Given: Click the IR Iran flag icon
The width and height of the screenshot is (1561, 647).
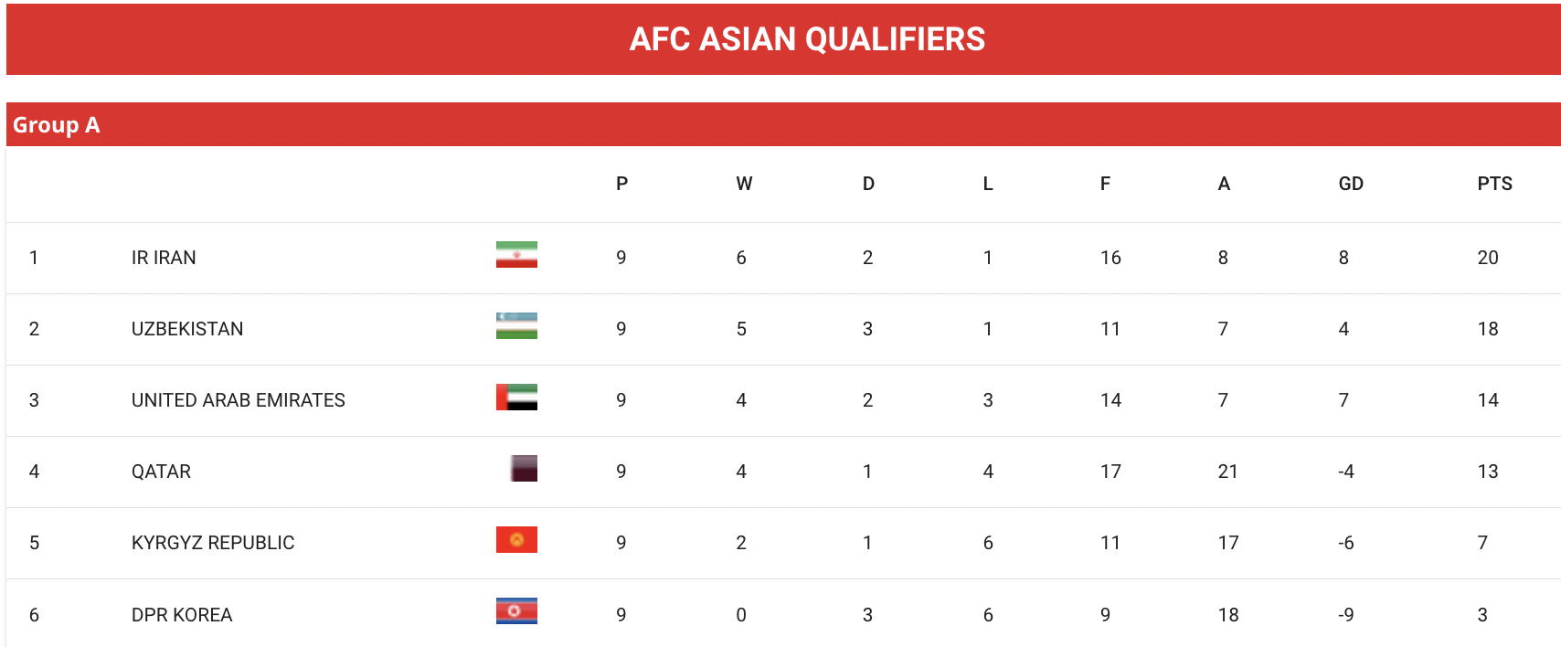Looking at the screenshot, I should coord(516,254).
